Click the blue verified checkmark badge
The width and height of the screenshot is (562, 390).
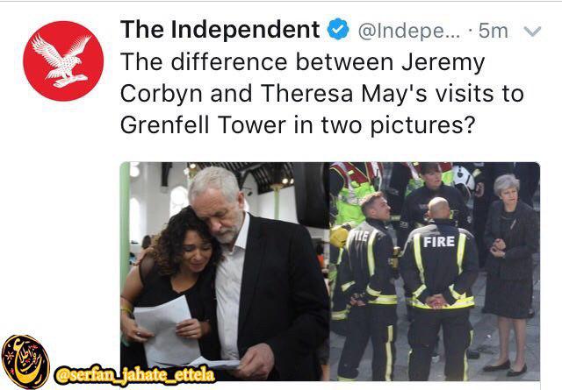[338, 30]
